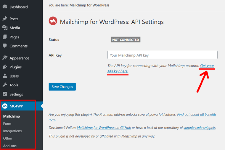Open the Add-ons submenu item
This screenshot has height=150, width=225.
(10, 146)
